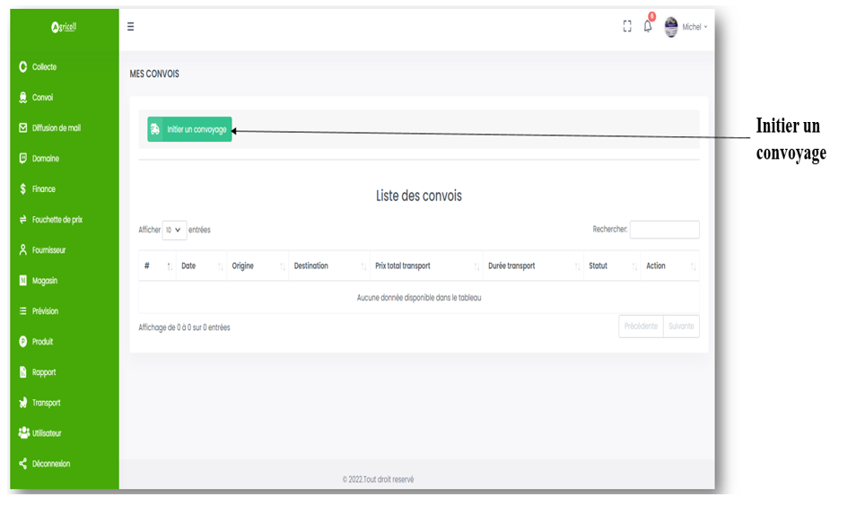Open the entries count dropdown
865x523 pixels.
[x=174, y=230]
